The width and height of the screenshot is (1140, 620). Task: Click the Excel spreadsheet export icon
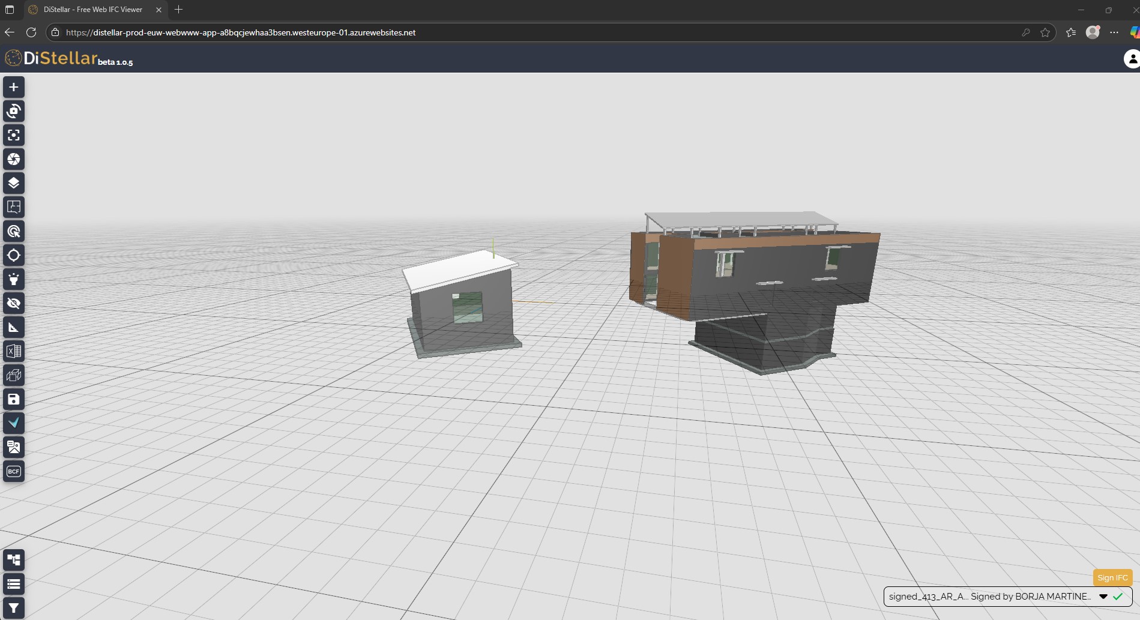click(x=14, y=351)
